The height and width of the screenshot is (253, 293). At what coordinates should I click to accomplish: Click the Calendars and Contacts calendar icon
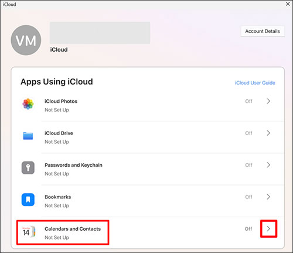coord(29,232)
